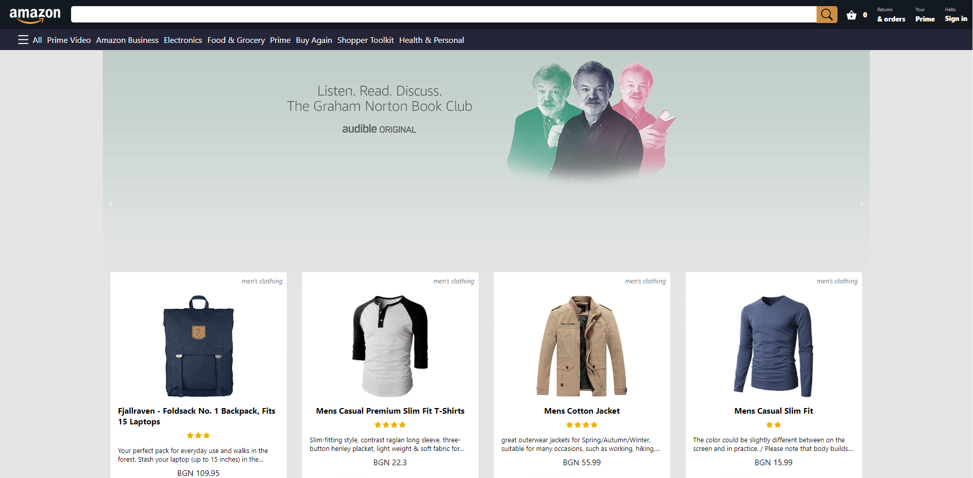Click the orange search magnifier button
Viewport: 973px width, 478px height.
[x=826, y=15]
